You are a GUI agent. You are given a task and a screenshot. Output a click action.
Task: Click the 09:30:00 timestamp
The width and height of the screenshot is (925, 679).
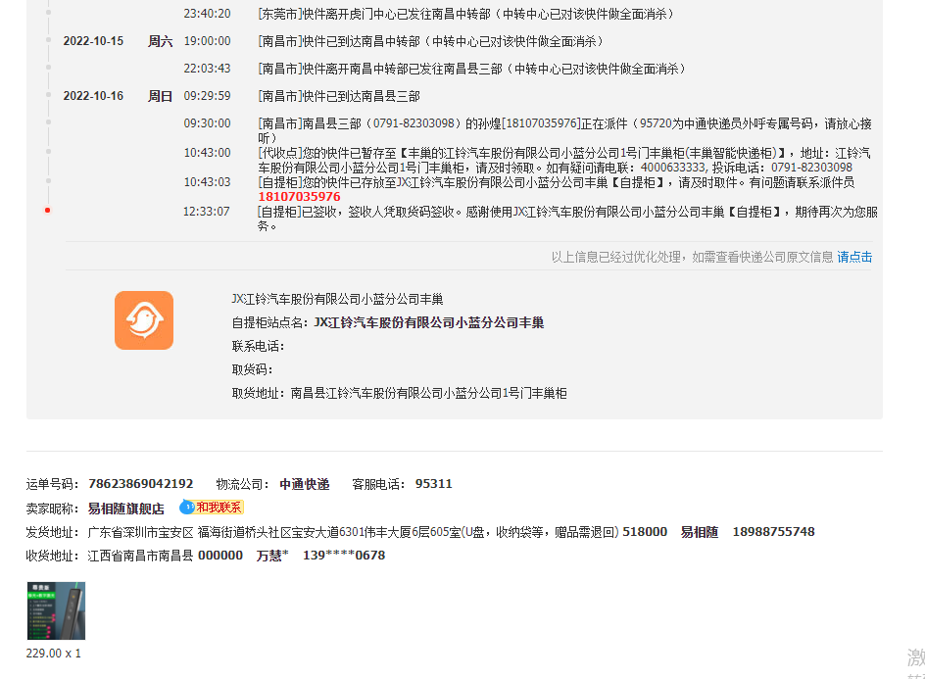point(207,123)
